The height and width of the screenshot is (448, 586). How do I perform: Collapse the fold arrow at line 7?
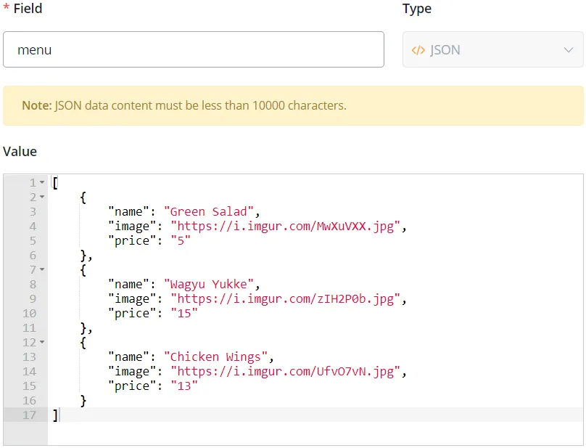42,270
